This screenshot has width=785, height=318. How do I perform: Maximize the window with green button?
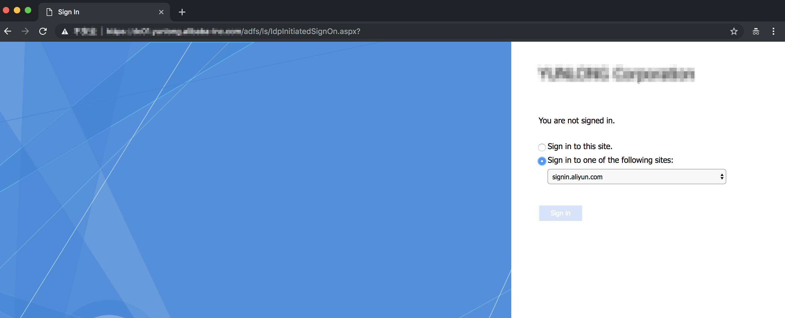click(x=28, y=10)
